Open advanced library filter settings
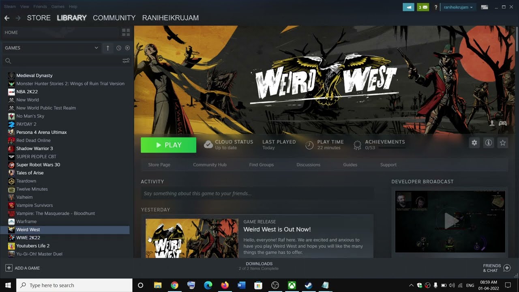519x292 pixels. [x=126, y=61]
